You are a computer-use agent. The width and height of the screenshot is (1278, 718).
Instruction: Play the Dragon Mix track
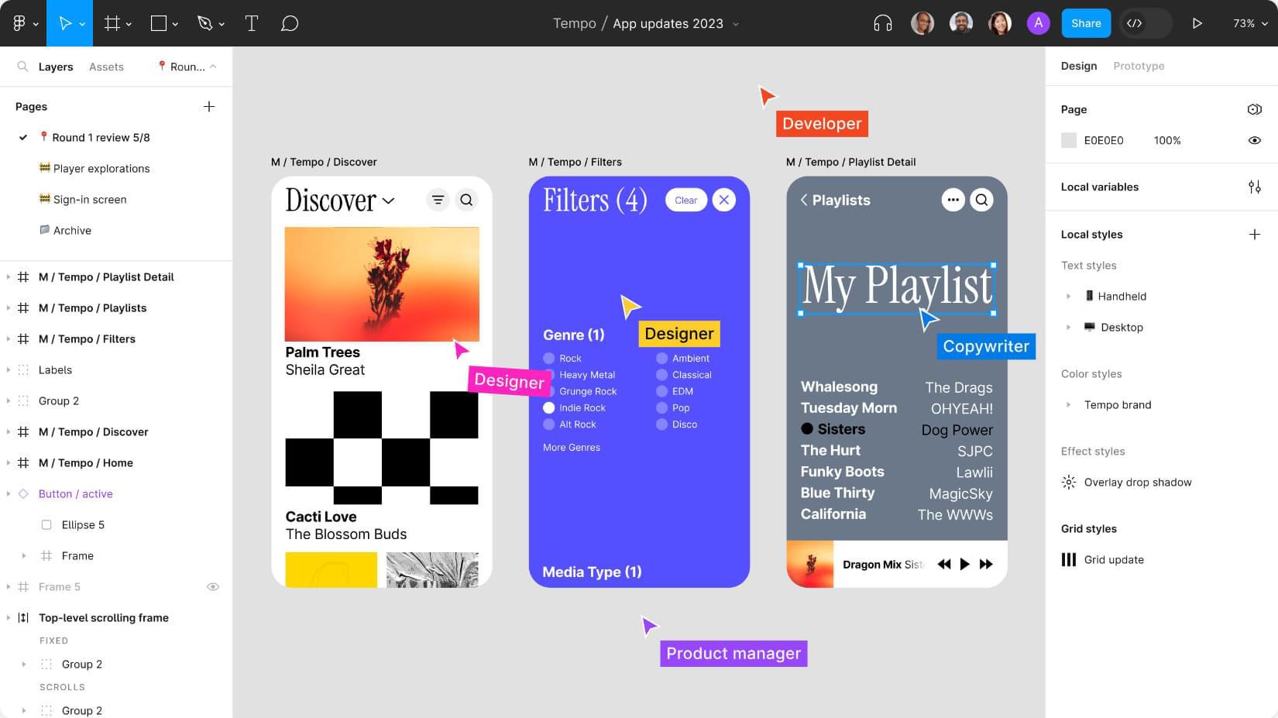pyautogui.click(x=965, y=564)
